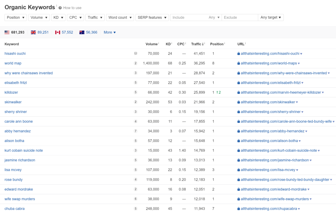Click lock icon beside hisashi-ouchi URL
This screenshot has width=336, height=213.
click(x=239, y=54)
